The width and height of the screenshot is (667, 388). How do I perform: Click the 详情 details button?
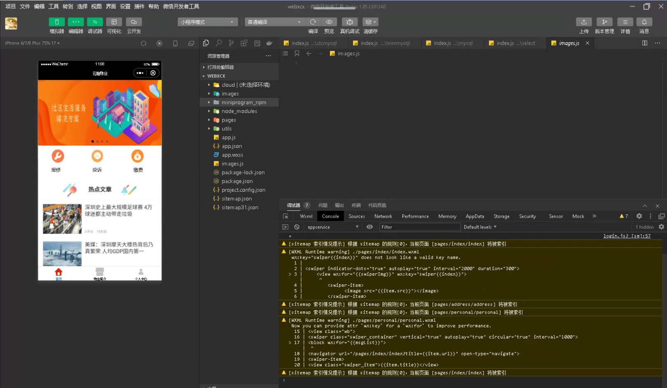tap(625, 22)
